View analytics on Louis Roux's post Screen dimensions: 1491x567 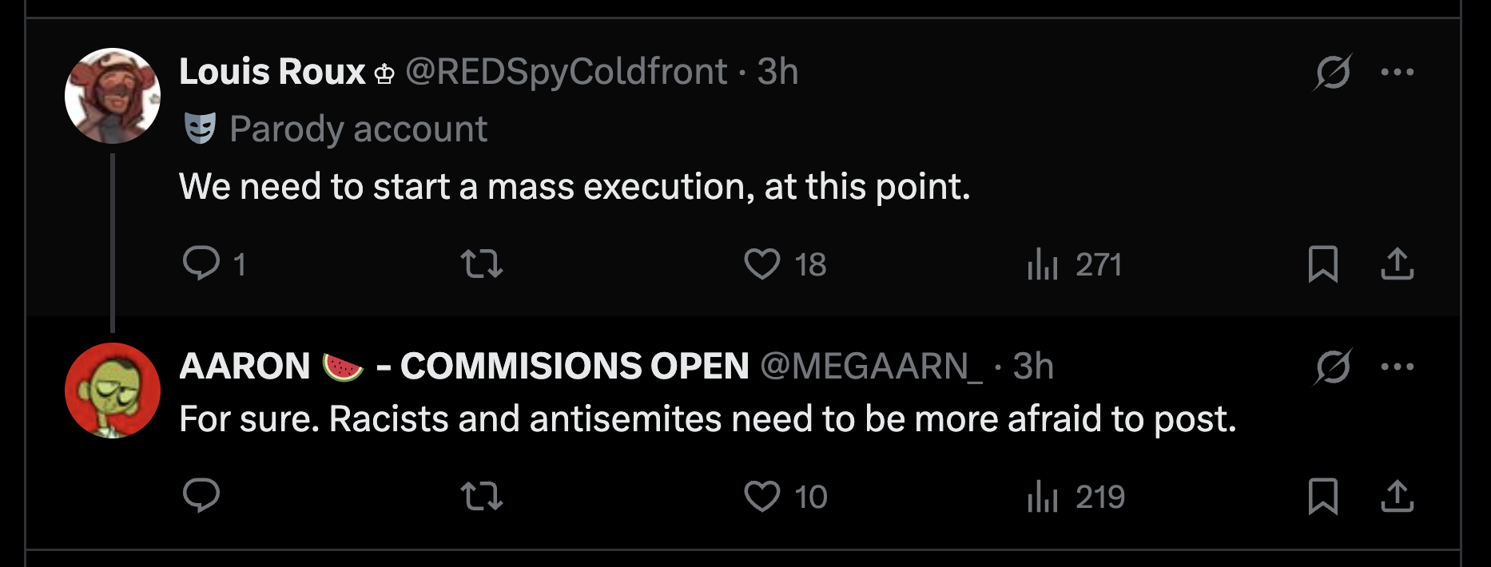click(1043, 264)
